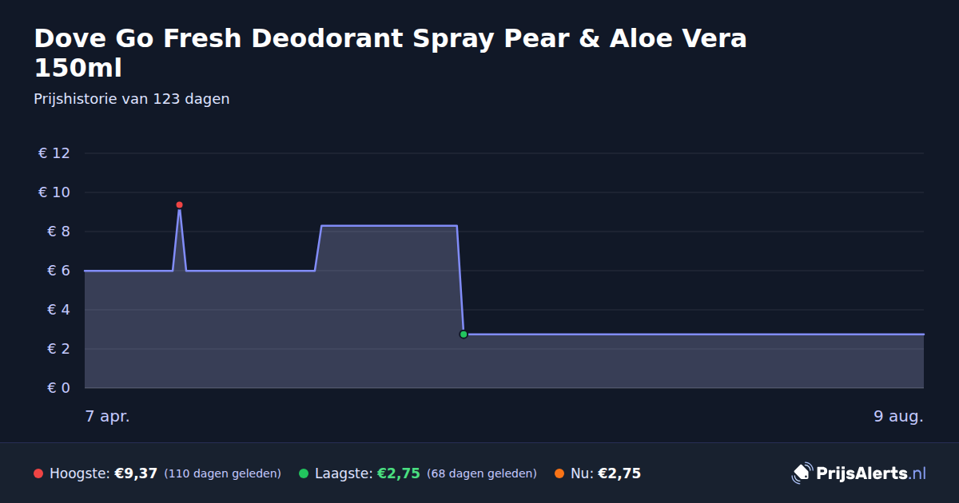Click the green dot beside Laagste
Image resolution: width=959 pixels, height=503 pixels.
tap(304, 473)
